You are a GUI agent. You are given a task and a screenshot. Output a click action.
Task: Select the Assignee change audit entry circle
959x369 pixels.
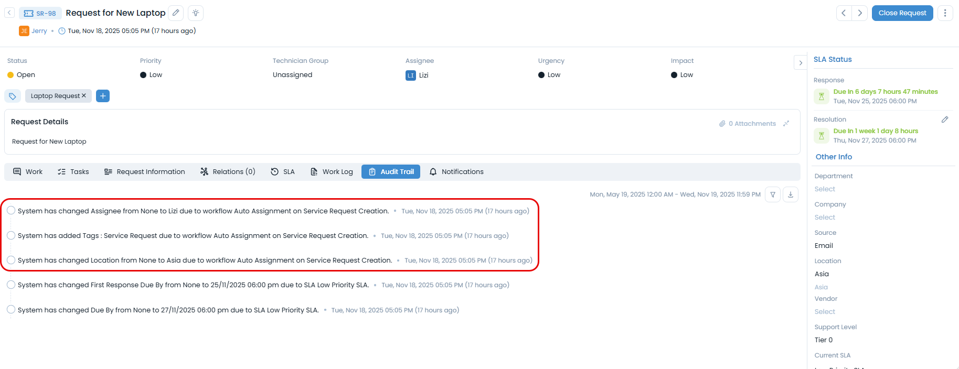[11, 211]
